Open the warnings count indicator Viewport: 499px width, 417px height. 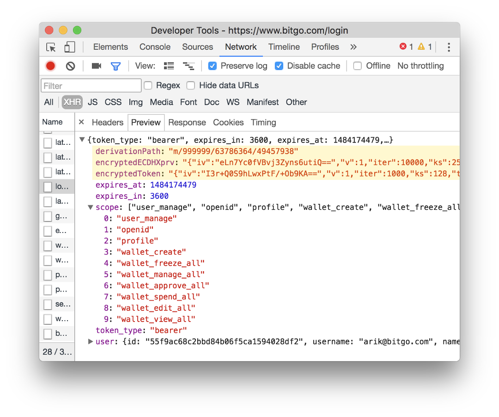(425, 47)
